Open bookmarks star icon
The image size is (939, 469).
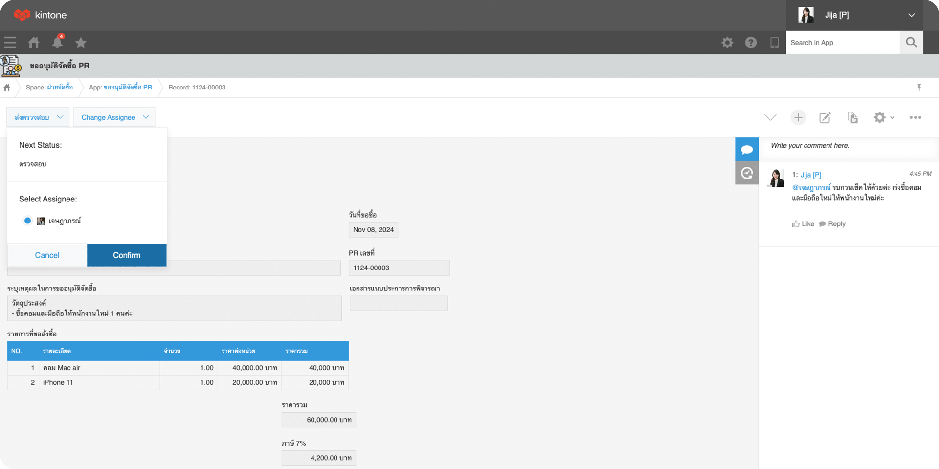tap(81, 43)
